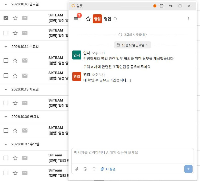The width and height of the screenshot is (200, 181).
Task: Star the first 2026.10.14 mail
Action: [15, 61]
